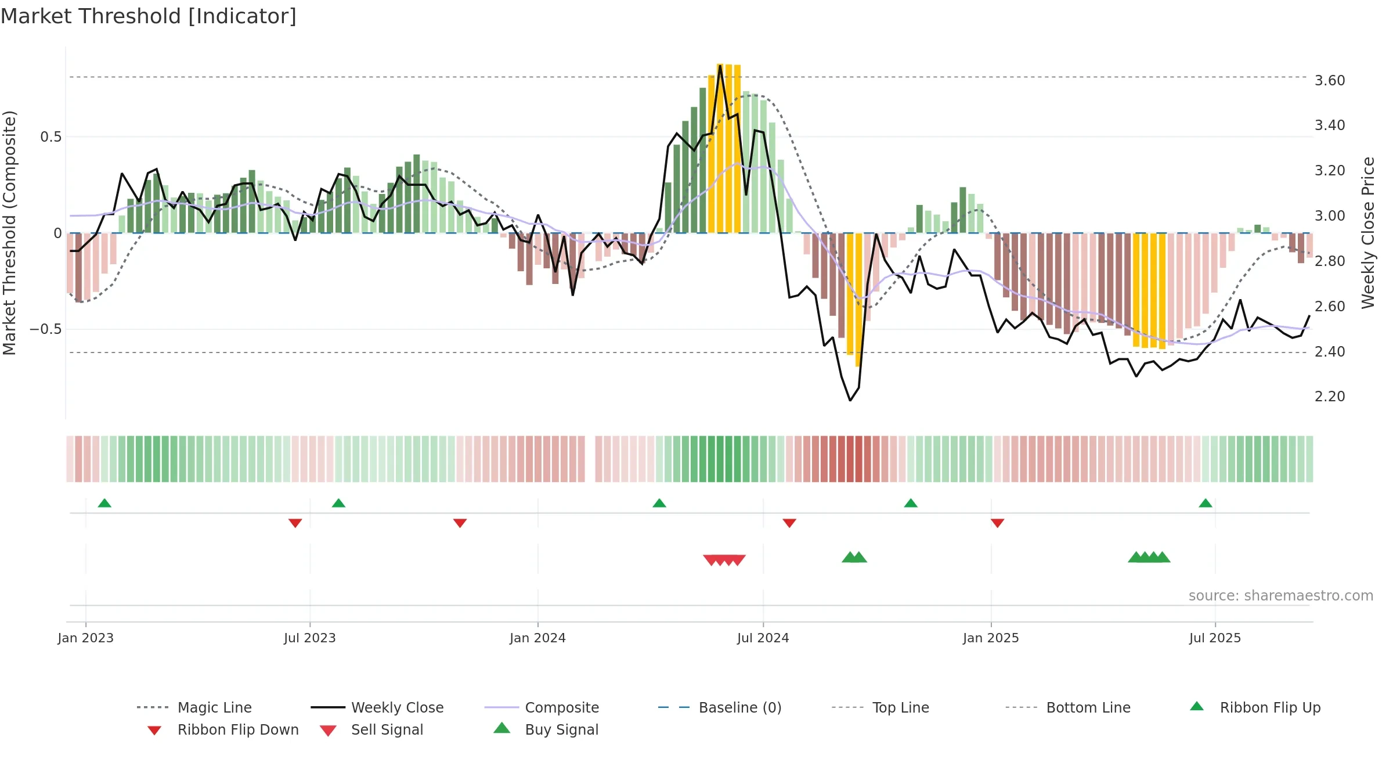Toggle the Weekly Close legend entry

pyautogui.click(x=377, y=707)
